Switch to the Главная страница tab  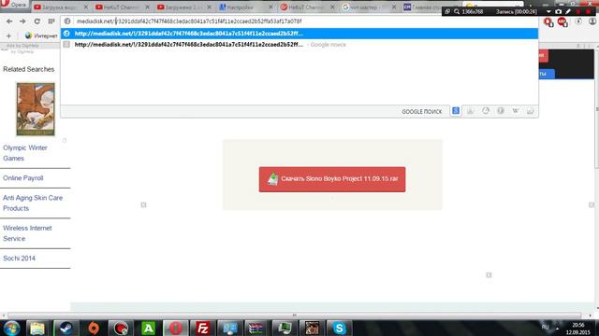(423, 7)
